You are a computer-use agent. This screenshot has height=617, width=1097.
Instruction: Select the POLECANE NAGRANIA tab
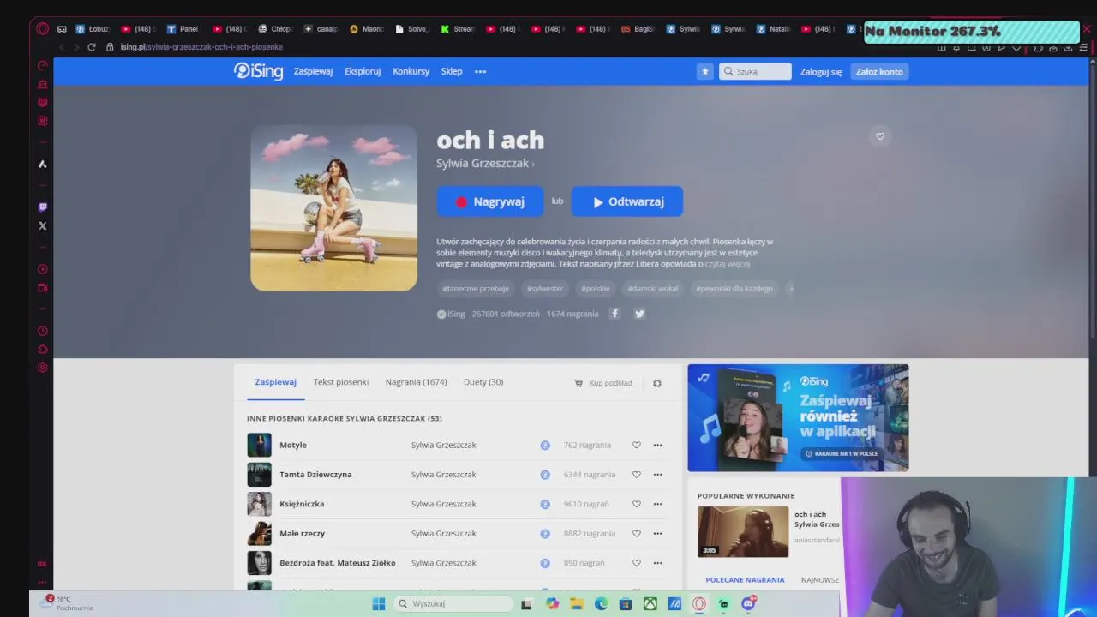point(745,580)
